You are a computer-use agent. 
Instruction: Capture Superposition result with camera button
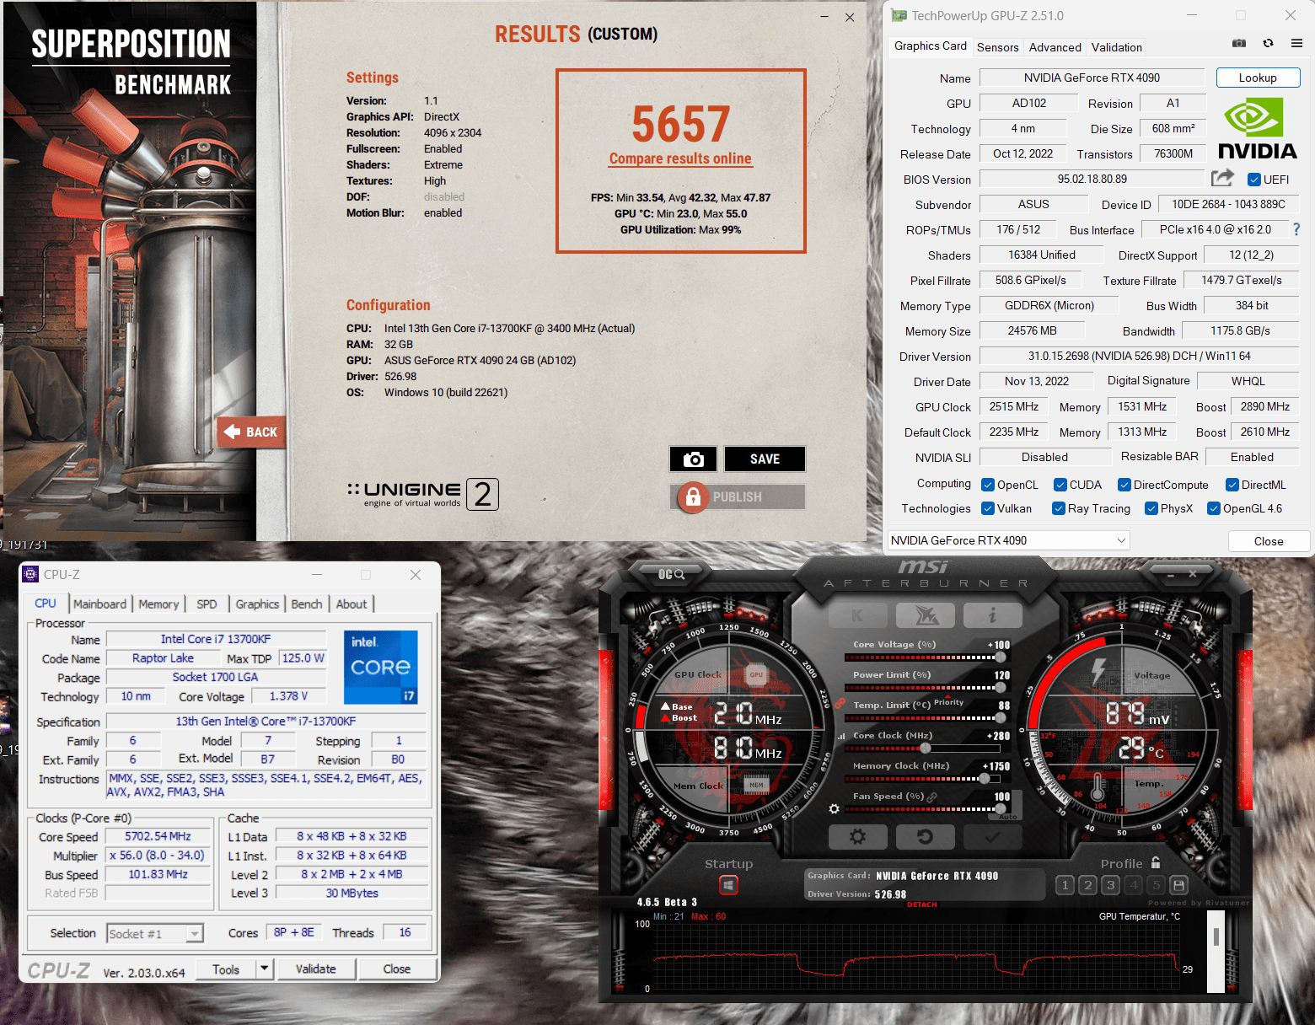click(x=693, y=459)
